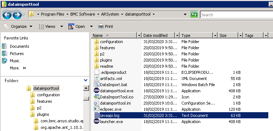The height and width of the screenshot is (131, 273).
Task: Select the plugins folder icon in file list
Action: click(96, 60)
